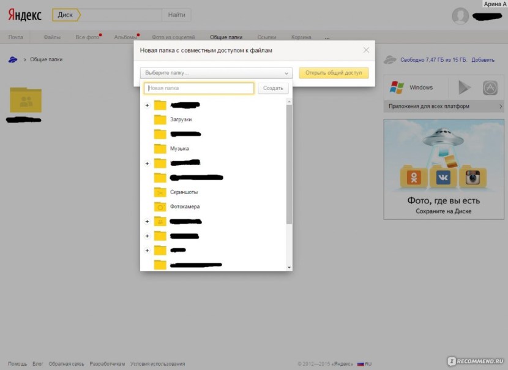This screenshot has width=508, height=370.
Task: Click into the Новая папка input field
Action: point(199,88)
